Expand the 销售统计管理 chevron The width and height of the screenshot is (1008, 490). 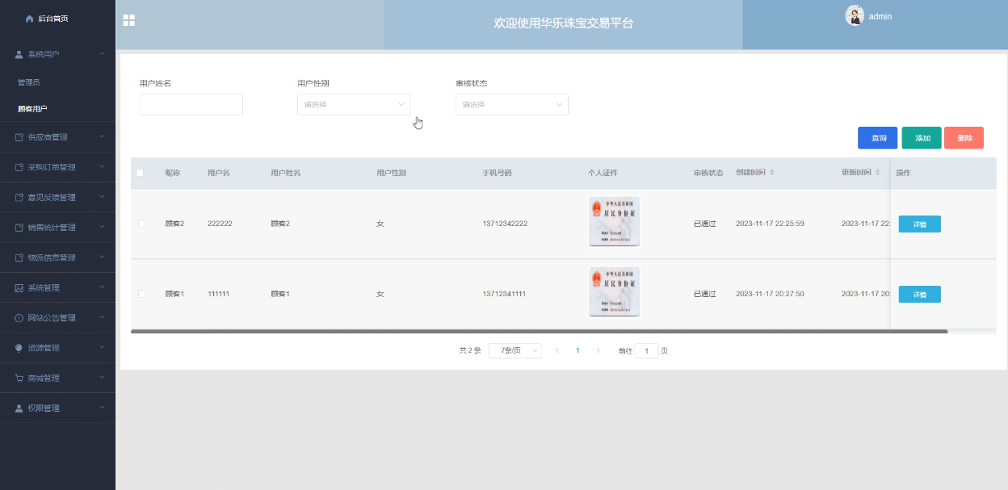click(102, 228)
